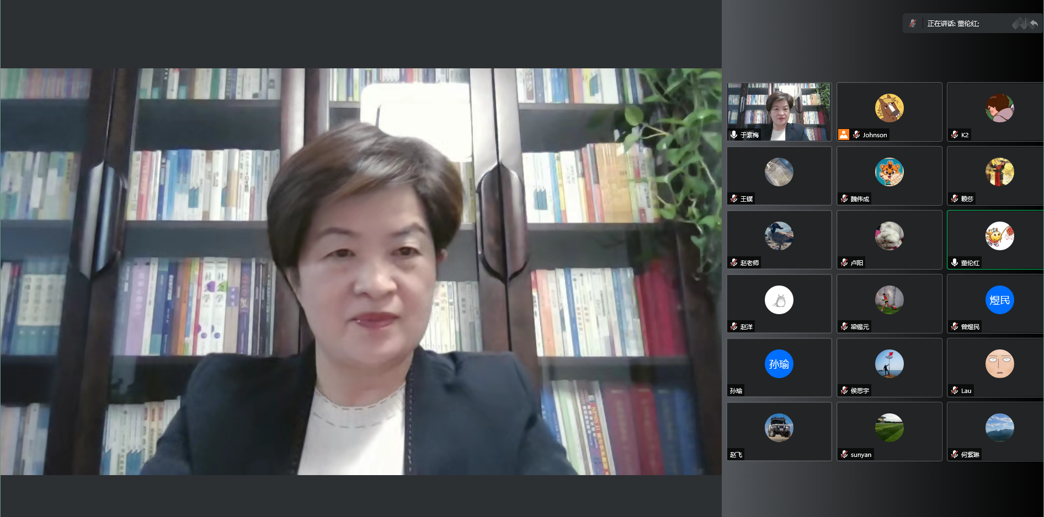The image size is (1044, 517).
Task: Click the muted microphone icon in speaking bar
Action: click(x=913, y=24)
